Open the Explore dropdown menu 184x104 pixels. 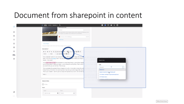pos(55,25)
